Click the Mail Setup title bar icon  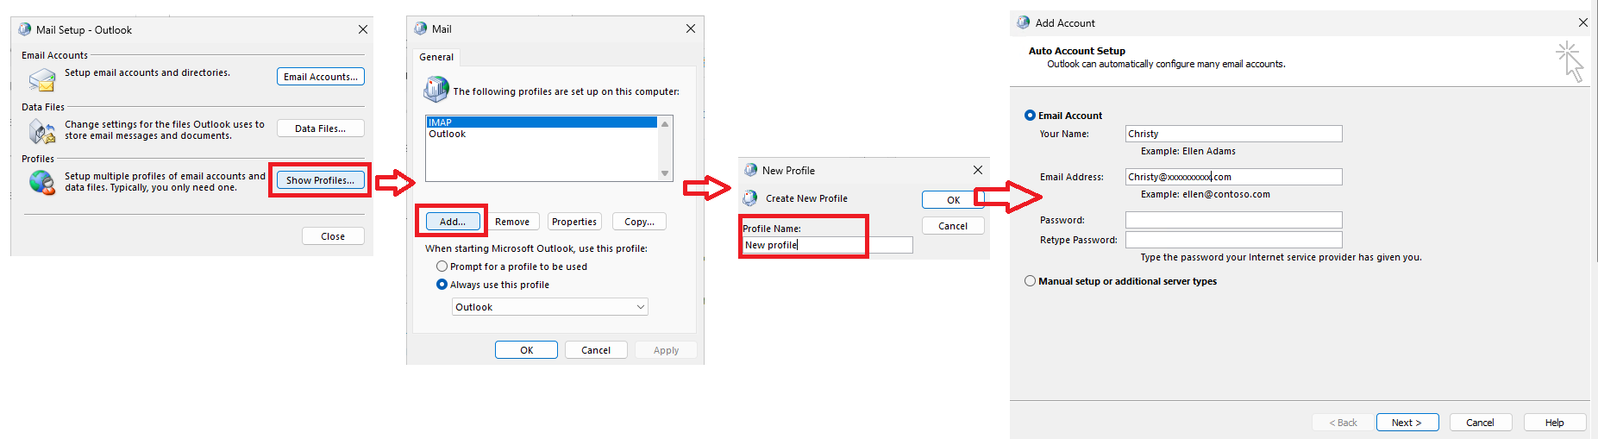24,29
